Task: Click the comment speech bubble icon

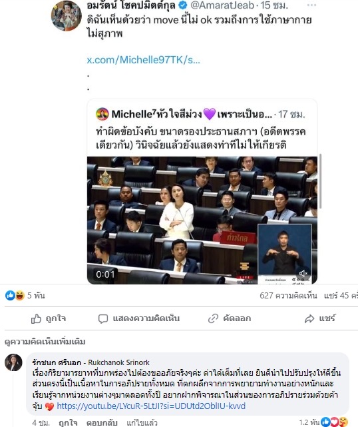Action: (x=103, y=319)
